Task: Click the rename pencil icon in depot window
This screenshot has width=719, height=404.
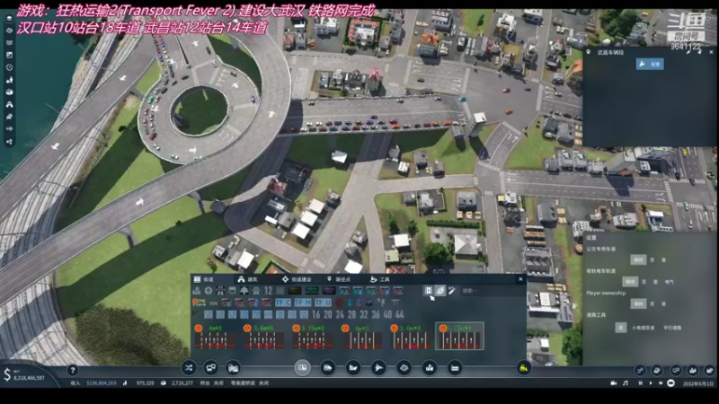Action: point(688,52)
